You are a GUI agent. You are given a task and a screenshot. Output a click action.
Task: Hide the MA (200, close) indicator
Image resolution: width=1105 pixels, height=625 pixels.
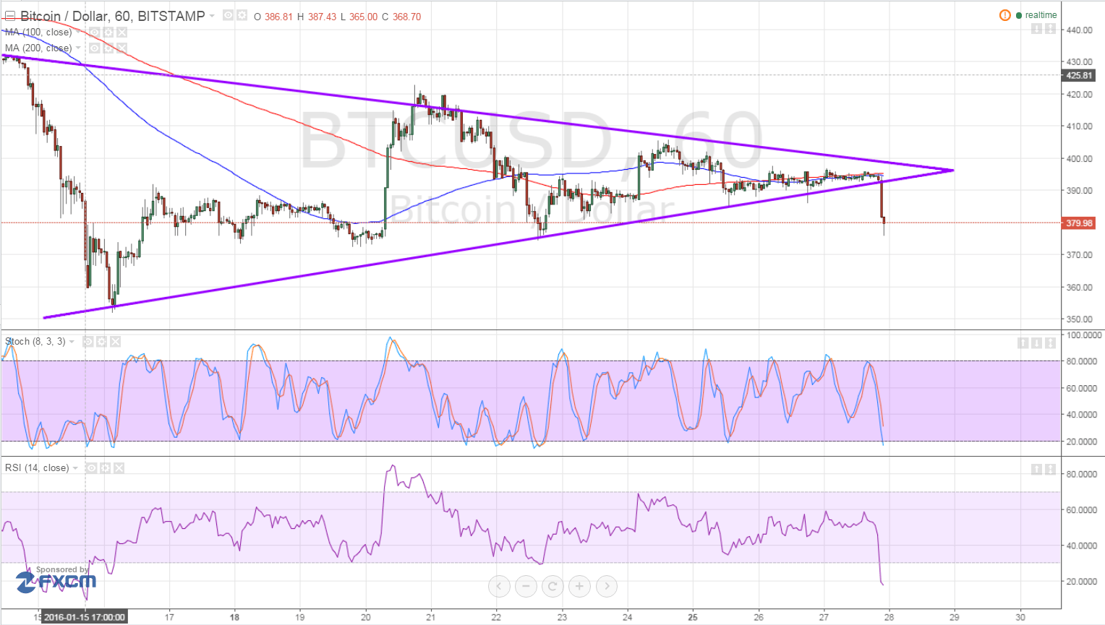coord(94,48)
